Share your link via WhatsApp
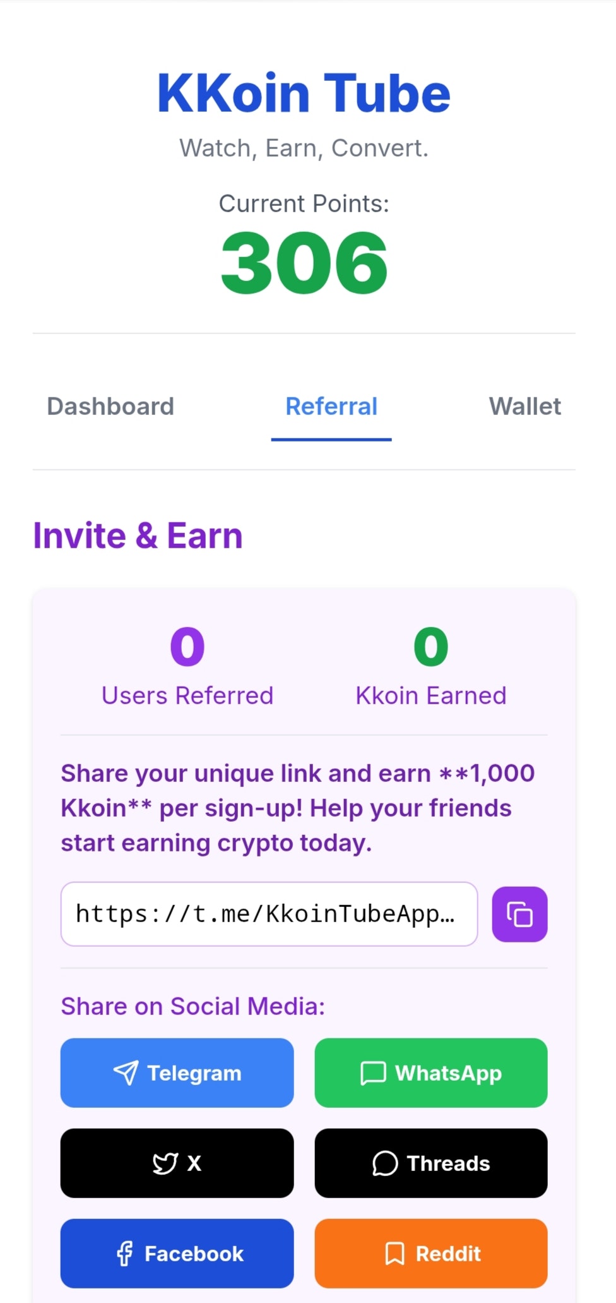616x1303 pixels. pyautogui.click(x=431, y=1073)
